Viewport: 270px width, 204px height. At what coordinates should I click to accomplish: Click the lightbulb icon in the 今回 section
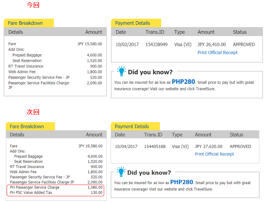[121, 71]
